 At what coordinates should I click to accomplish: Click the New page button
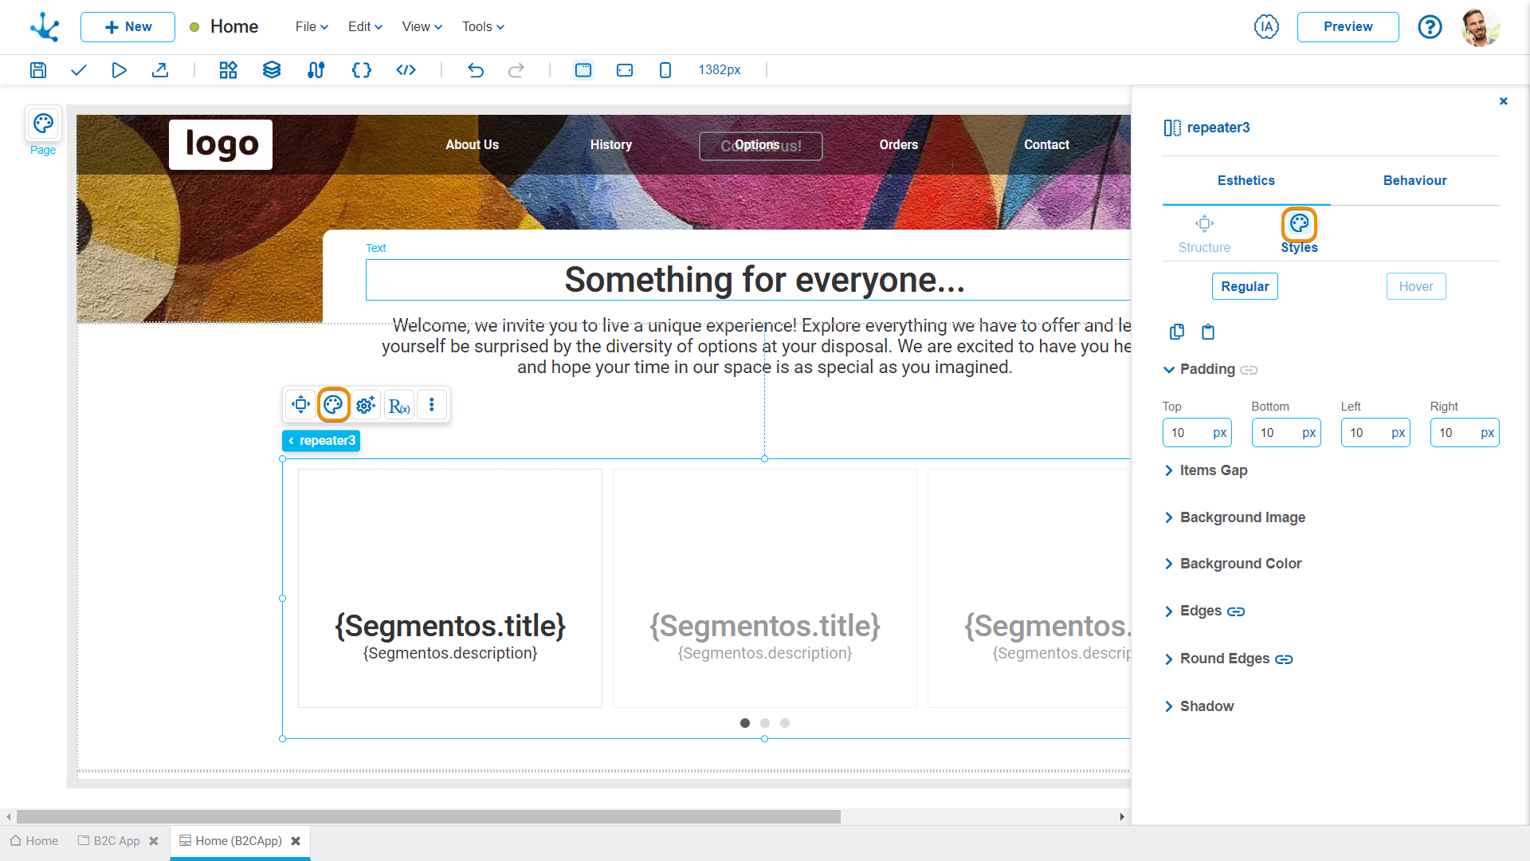tap(126, 26)
